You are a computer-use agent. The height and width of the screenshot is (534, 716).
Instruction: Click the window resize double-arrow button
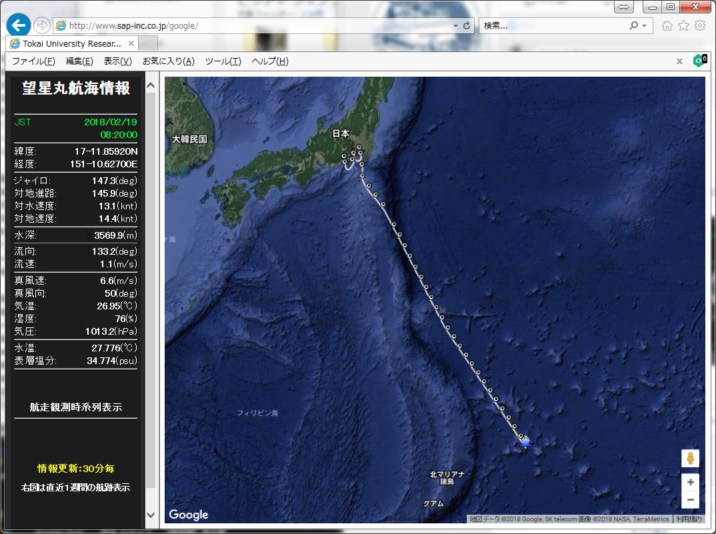(623, 7)
